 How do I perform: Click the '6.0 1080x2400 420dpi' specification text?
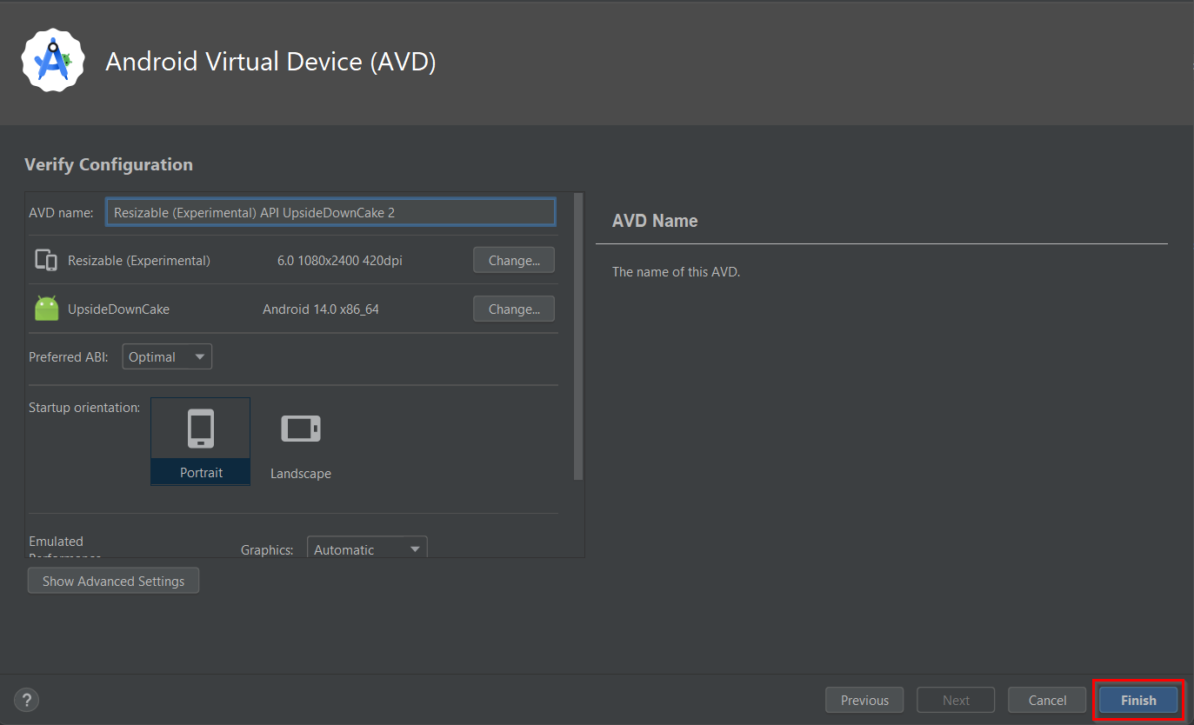point(340,261)
